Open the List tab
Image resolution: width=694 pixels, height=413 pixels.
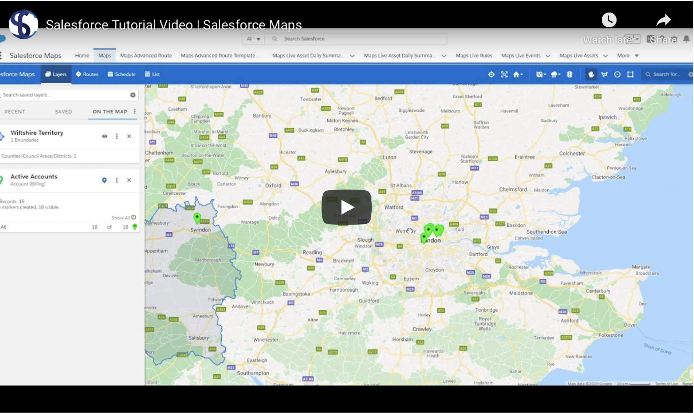pos(152,74)
